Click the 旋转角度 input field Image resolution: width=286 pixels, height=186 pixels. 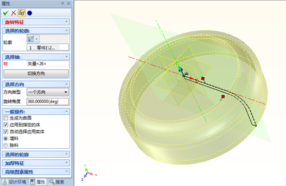48,102
